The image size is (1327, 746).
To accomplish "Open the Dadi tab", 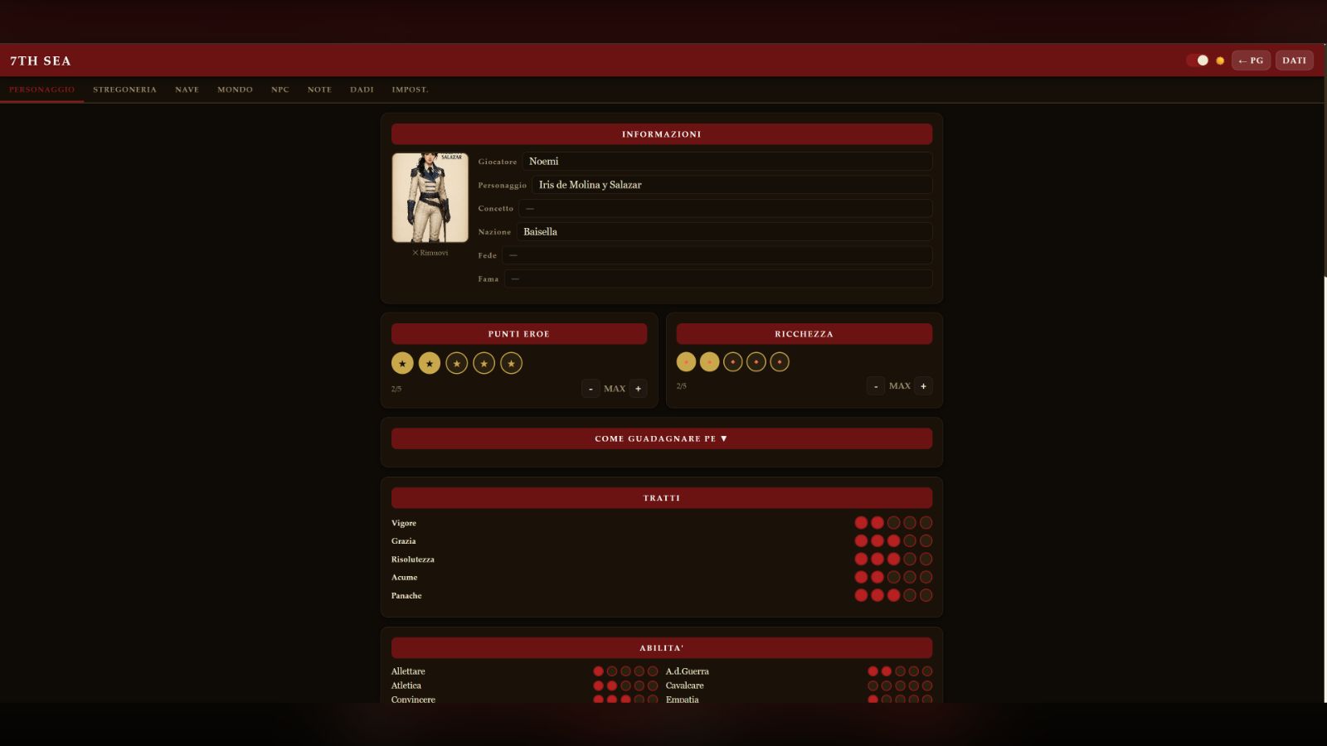I will (x=362, y=90).
